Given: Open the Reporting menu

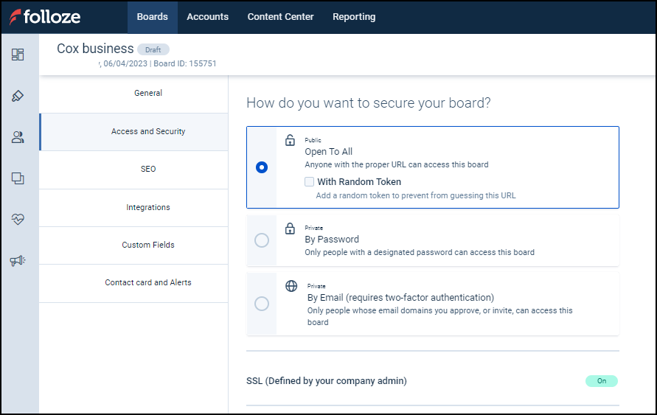Looking at the screenshot, I should [354, 17].
